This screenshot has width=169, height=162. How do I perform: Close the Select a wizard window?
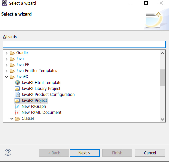coord(161,3)
